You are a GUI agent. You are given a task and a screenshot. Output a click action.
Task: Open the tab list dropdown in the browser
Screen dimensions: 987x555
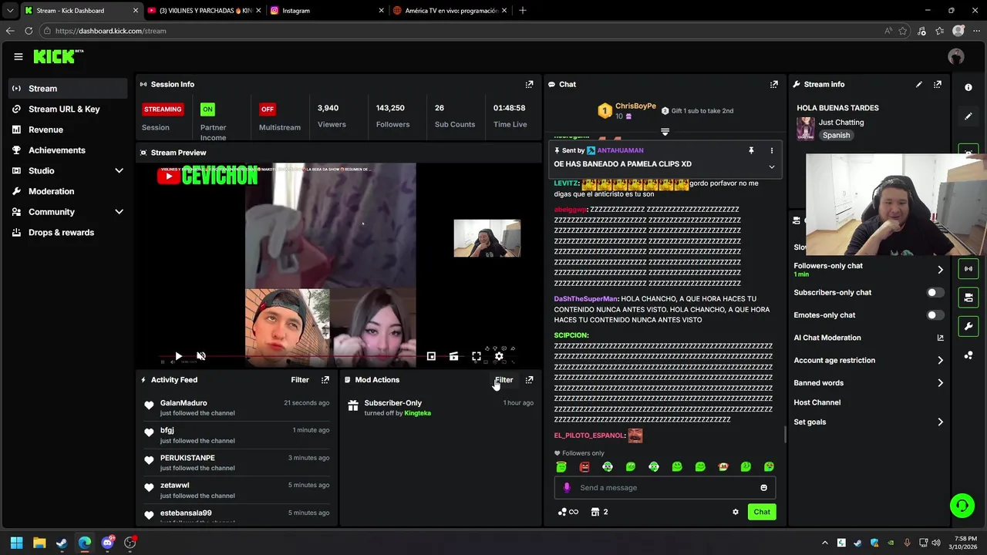(x=10, y=11)
